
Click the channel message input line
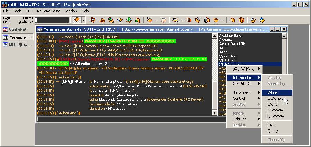(x=131, y=119)
